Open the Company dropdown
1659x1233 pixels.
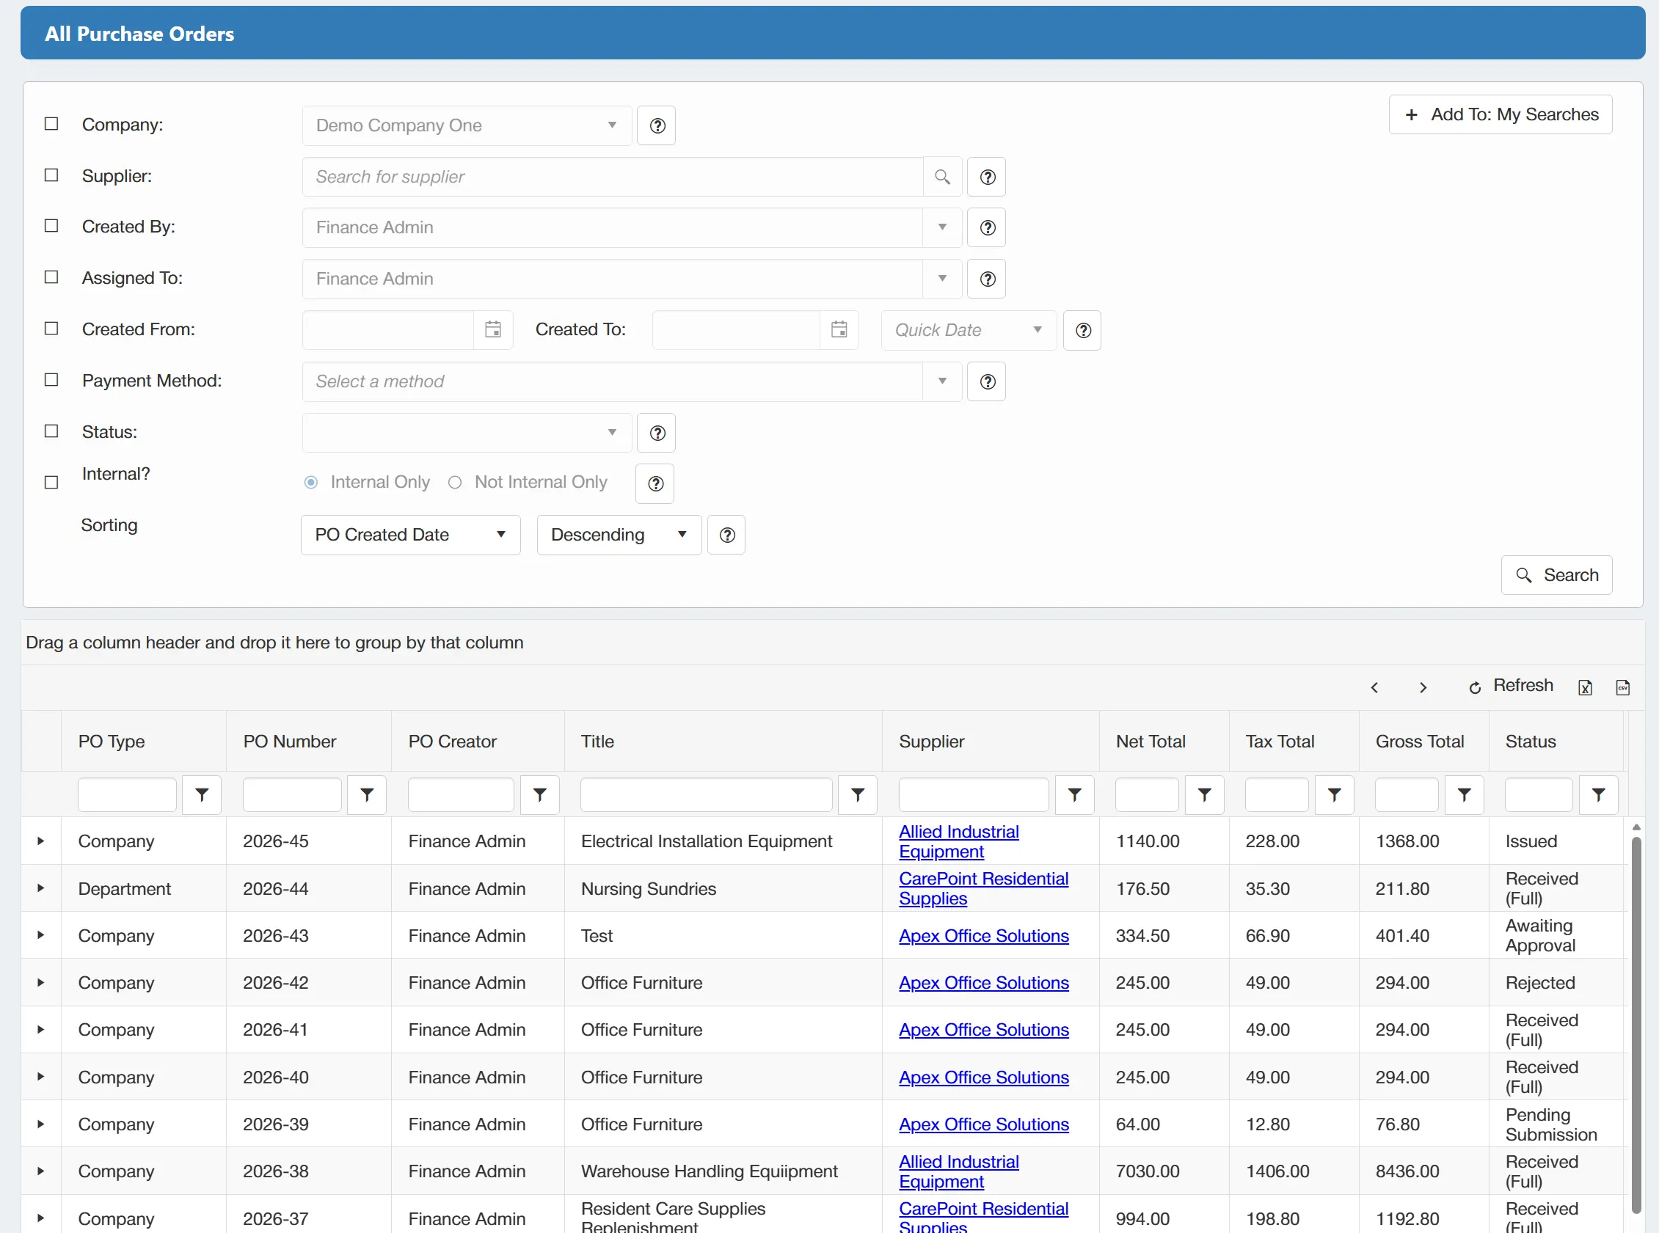click(467, 125)
